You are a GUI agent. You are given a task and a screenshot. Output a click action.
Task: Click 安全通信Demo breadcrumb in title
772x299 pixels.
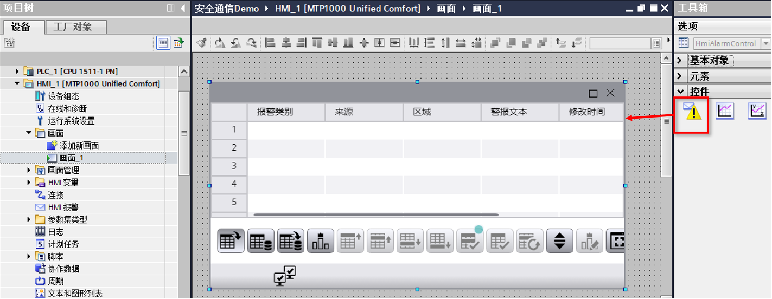[x=226, y=8]
